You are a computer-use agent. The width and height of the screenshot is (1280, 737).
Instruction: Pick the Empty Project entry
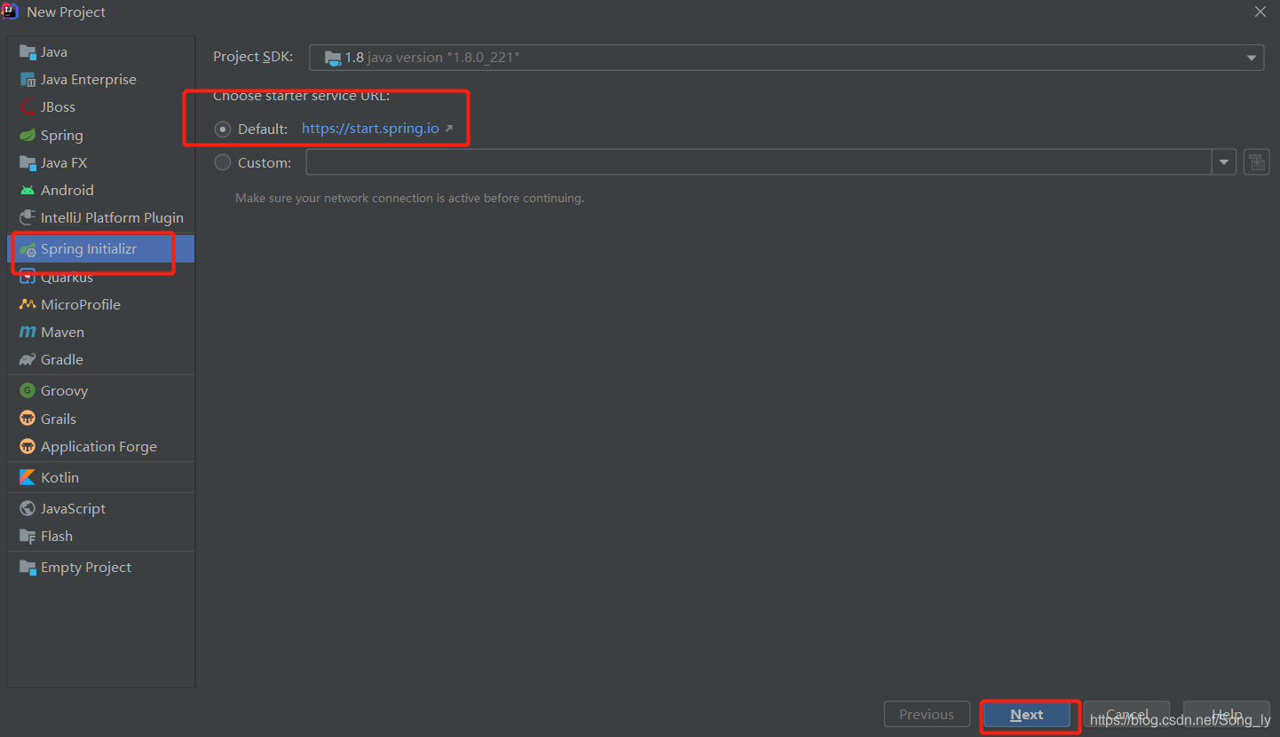point(86,567)
